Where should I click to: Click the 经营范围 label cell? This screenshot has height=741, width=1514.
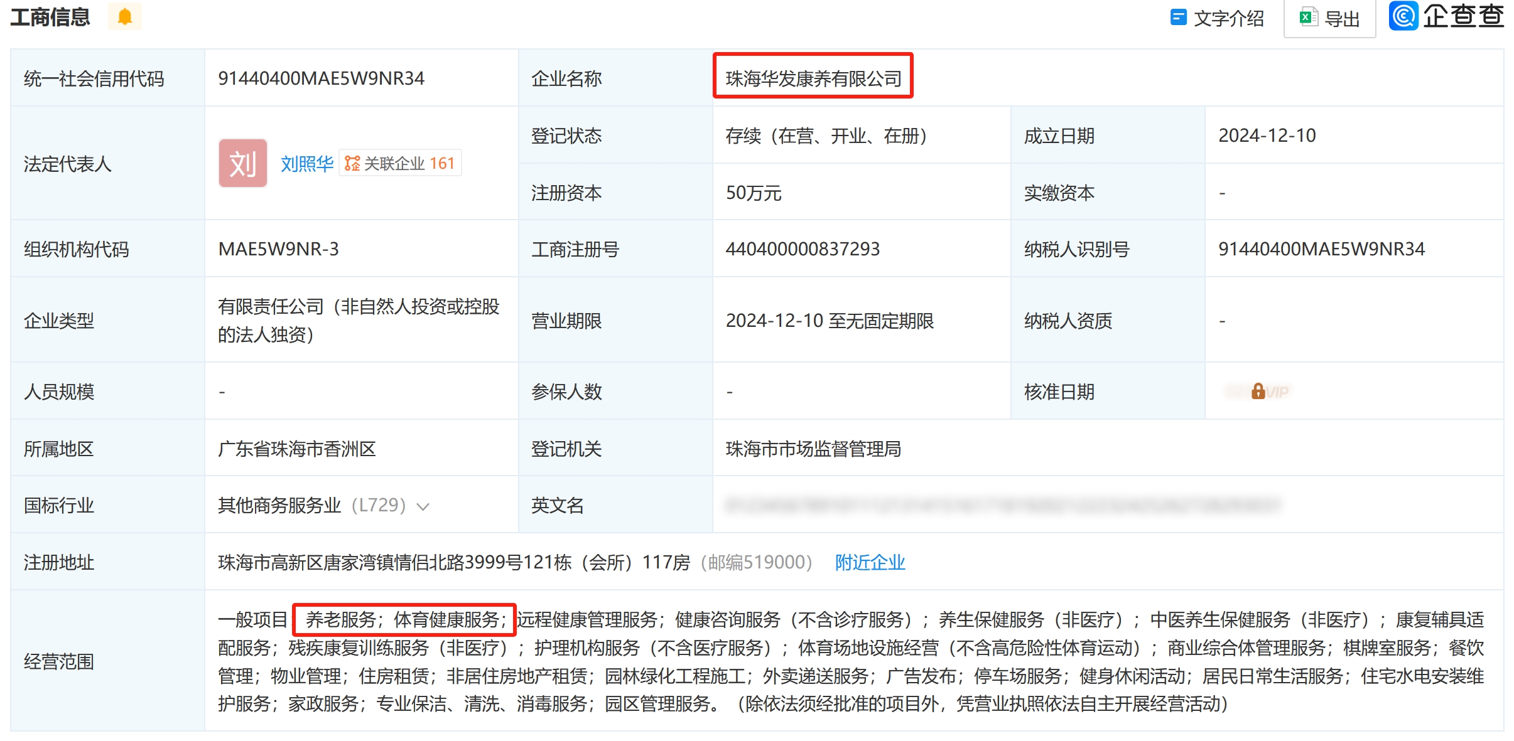click(107, 661)
